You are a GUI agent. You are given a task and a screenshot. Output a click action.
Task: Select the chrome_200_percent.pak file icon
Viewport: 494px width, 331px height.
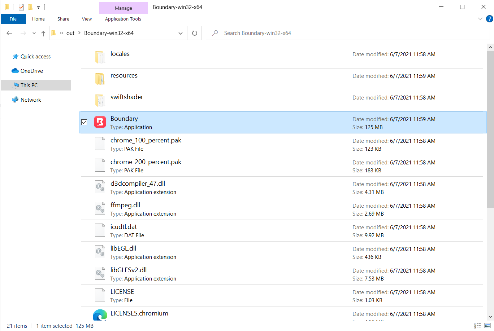(x=100, y=165)
